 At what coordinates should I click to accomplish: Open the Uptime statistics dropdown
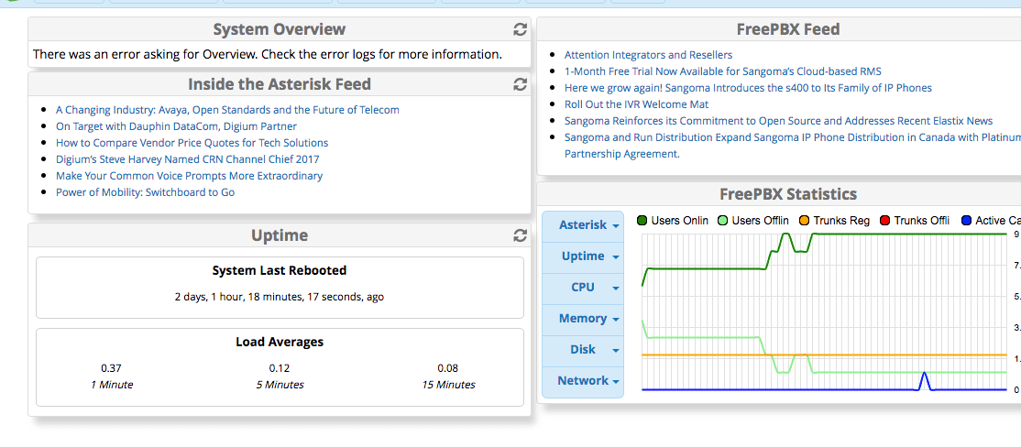pyautogui.click(x=583, y=256)
